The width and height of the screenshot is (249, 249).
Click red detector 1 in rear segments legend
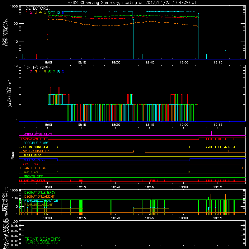pyautogui.click(x=27, y=72)
